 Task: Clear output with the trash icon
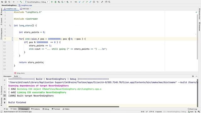(x=5, y=103)
